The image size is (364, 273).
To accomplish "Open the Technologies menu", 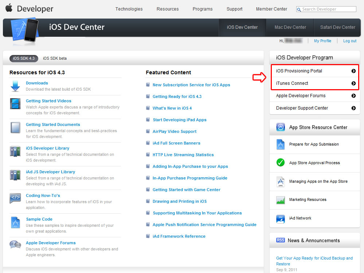I will coord(129,9).
